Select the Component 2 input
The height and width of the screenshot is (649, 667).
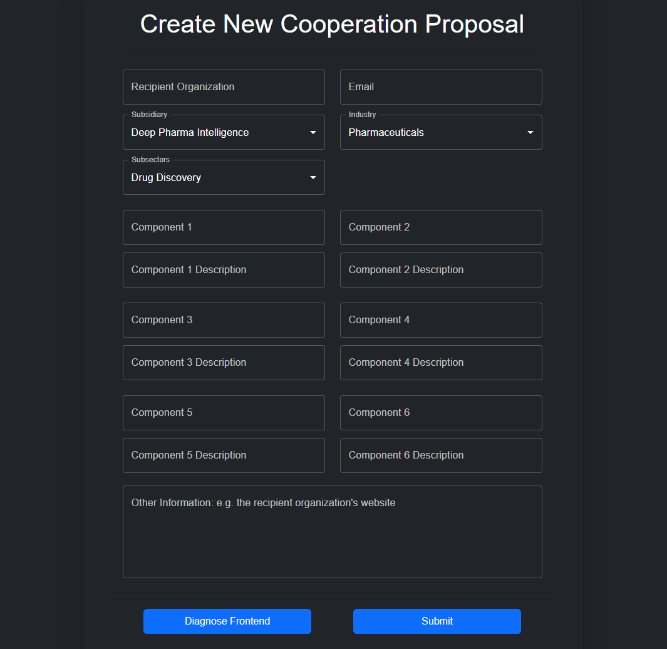[x=440, y=227]
